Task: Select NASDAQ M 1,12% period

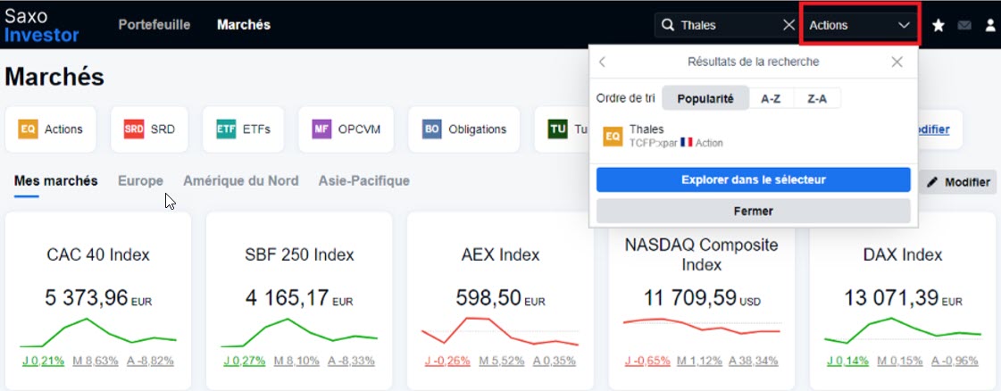Action: [702, 361]
